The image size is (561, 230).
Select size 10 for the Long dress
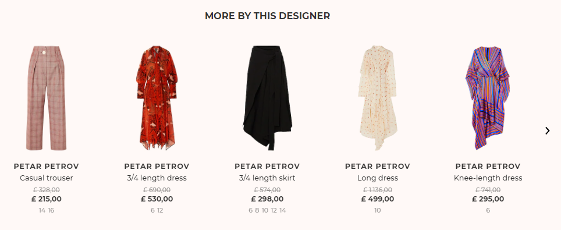[378, 210]
